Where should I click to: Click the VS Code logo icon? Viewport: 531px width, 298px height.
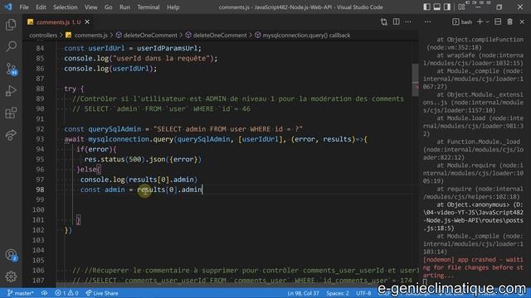pyautogui.click(x=8, y=7)
